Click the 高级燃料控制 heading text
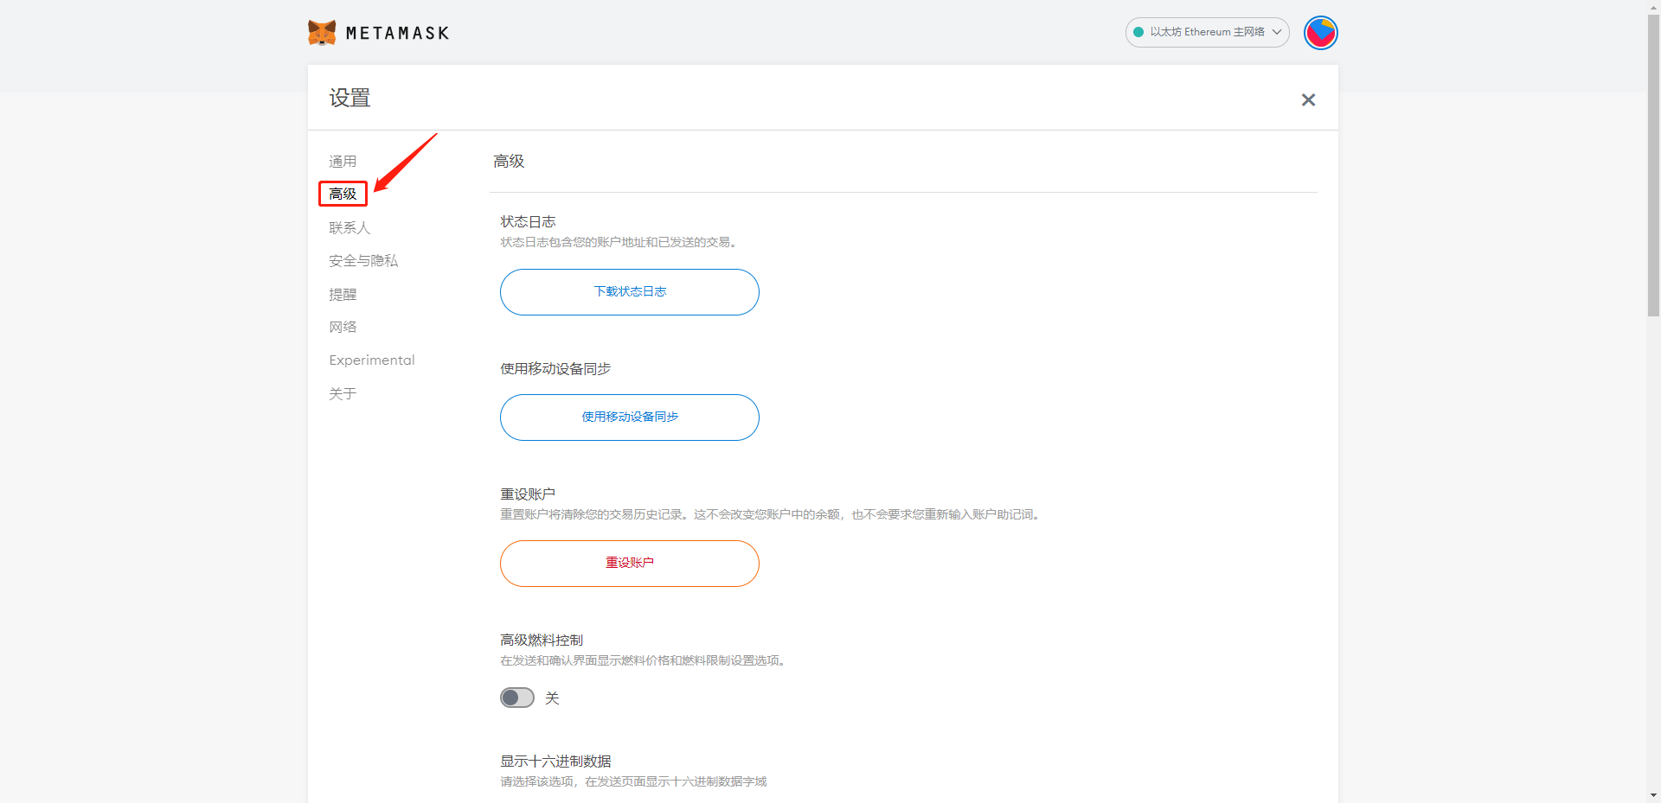The height and width of the screenshot is (803, 1661). pyautogui.click(x=542, y=640)
